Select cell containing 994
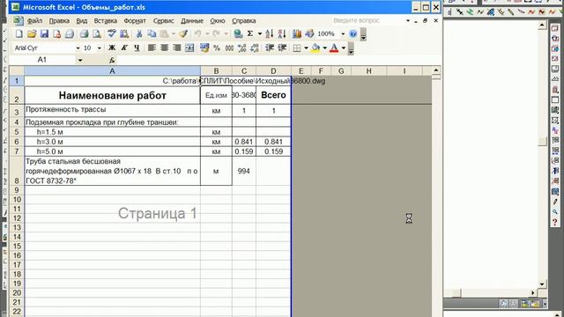 coord(244,171)
